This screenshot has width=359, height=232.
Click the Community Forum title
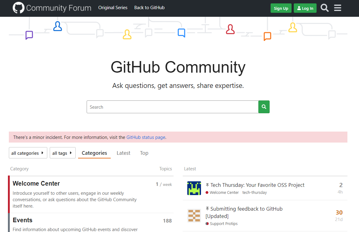pyautogui.click(x=59, y=8)
